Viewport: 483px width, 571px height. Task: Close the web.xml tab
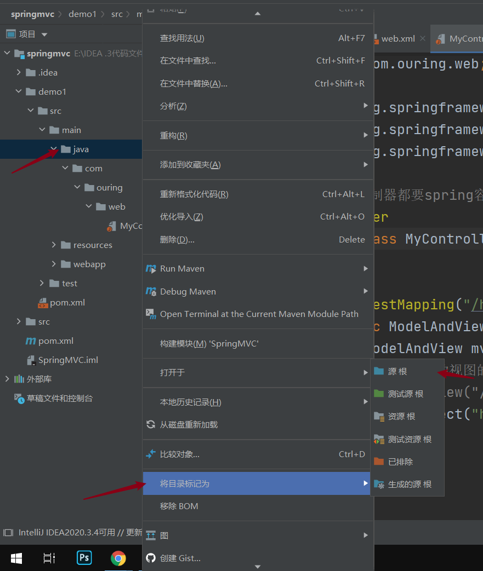(x=423, y=38)
